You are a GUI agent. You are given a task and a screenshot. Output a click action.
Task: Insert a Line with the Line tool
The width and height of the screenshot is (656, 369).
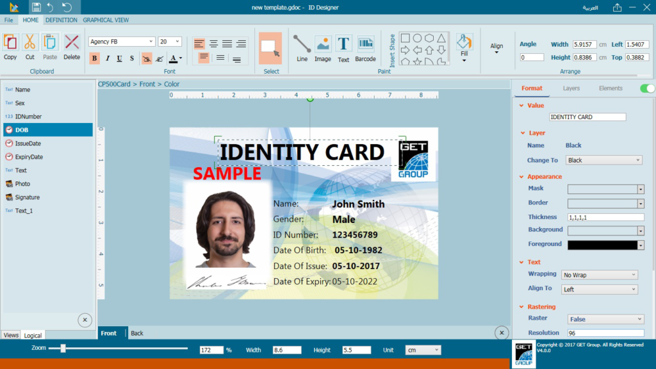tap(302, 48)
